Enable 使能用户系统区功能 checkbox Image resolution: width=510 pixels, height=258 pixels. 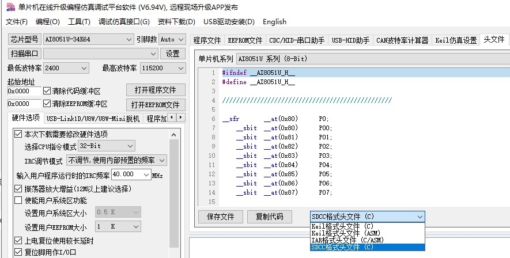click(x=18, y=200)
